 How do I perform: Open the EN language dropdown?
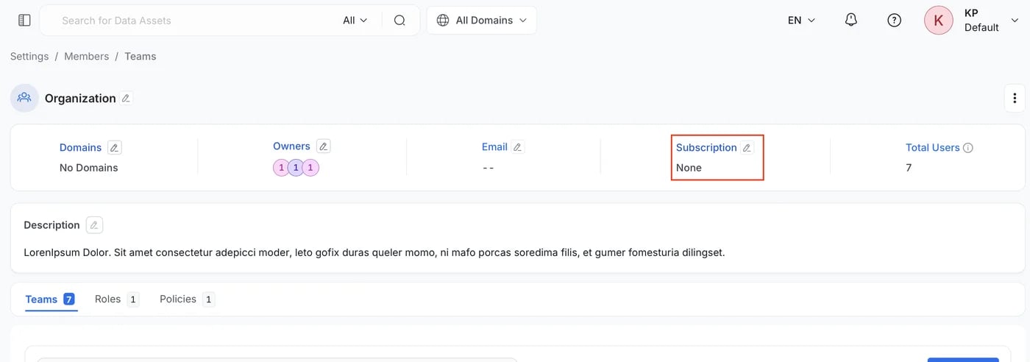point(801,21)
